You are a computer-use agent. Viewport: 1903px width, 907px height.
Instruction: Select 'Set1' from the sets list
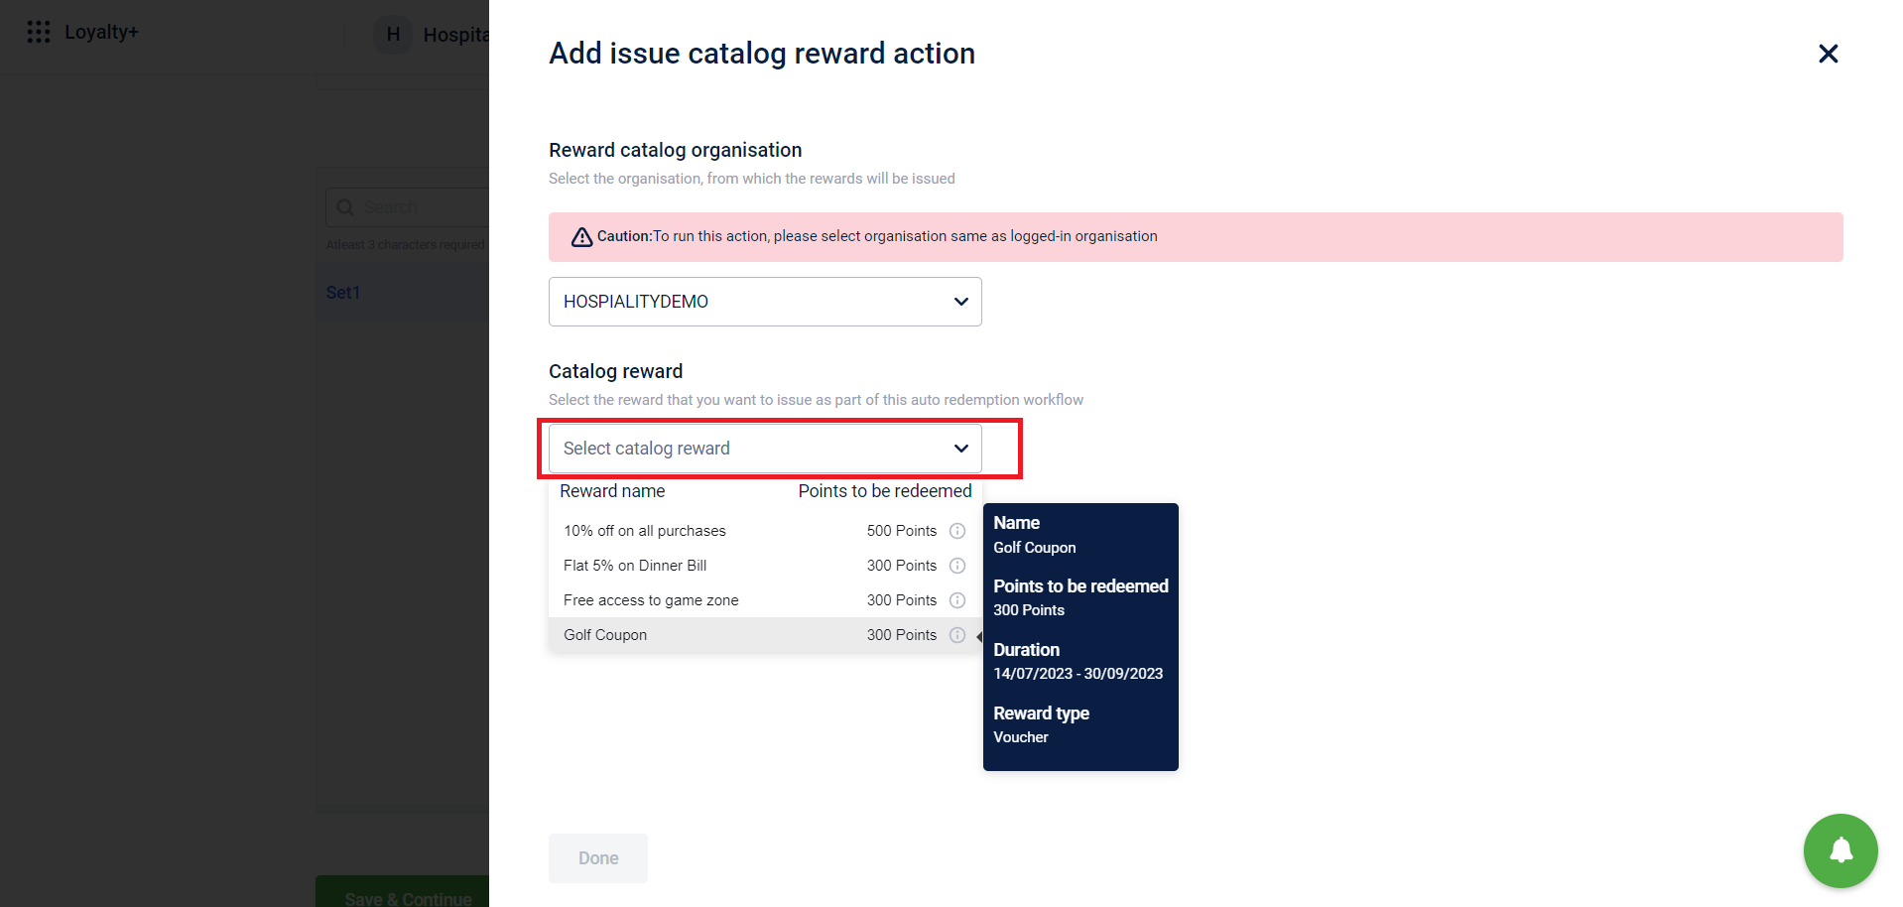(343, 292)
